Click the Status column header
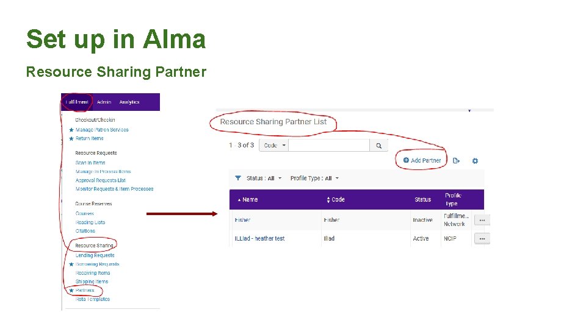 tap(422, 200)
